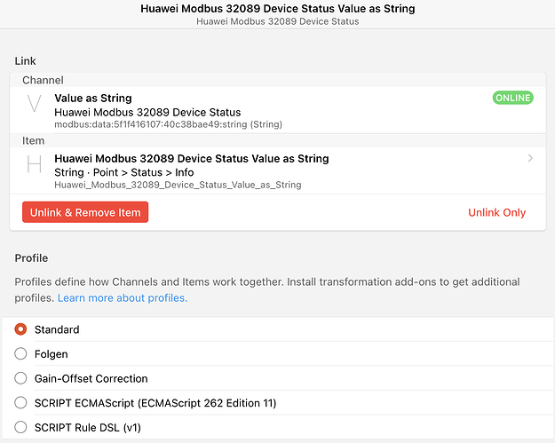Click the green ONLINE status badge
The width and height of the screenshot is (555, 443).
pyautogui.click(x=513, y=98)
